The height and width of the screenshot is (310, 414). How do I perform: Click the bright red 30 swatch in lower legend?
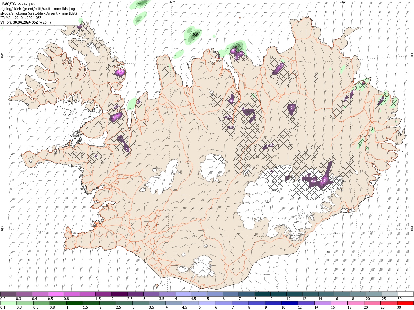405,303
